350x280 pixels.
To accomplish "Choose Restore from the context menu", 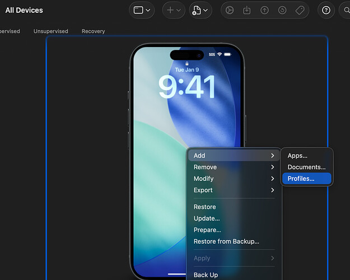I will coord(234,207).
